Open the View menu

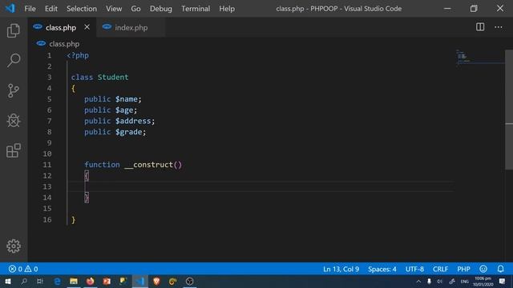tap(114, 9)
